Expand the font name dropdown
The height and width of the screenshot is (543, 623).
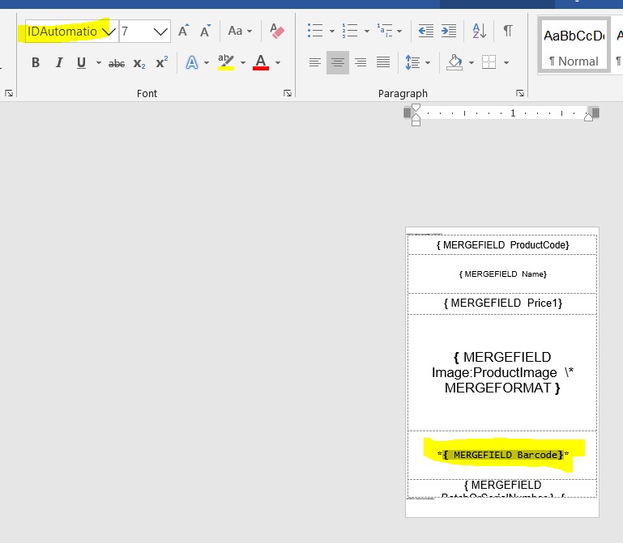coord(108,32)
